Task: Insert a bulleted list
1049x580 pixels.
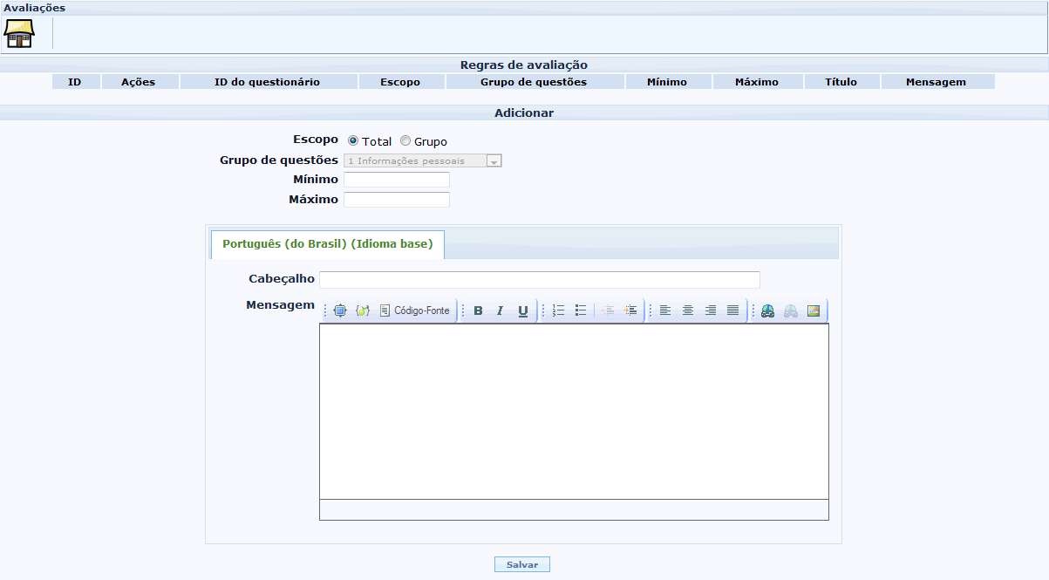Action: coord(581,310)
